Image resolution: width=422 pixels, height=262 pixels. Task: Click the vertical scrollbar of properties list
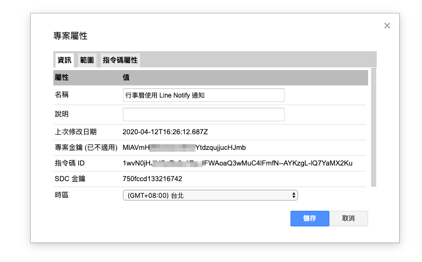click(x=373, y=127)
